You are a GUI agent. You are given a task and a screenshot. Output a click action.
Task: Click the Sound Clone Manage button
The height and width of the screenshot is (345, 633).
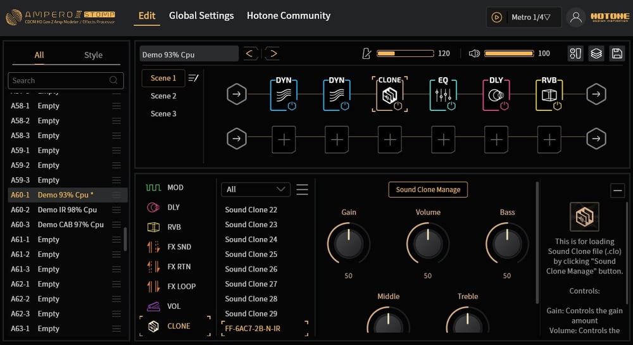pyautogui.click(x=428, y=190)
